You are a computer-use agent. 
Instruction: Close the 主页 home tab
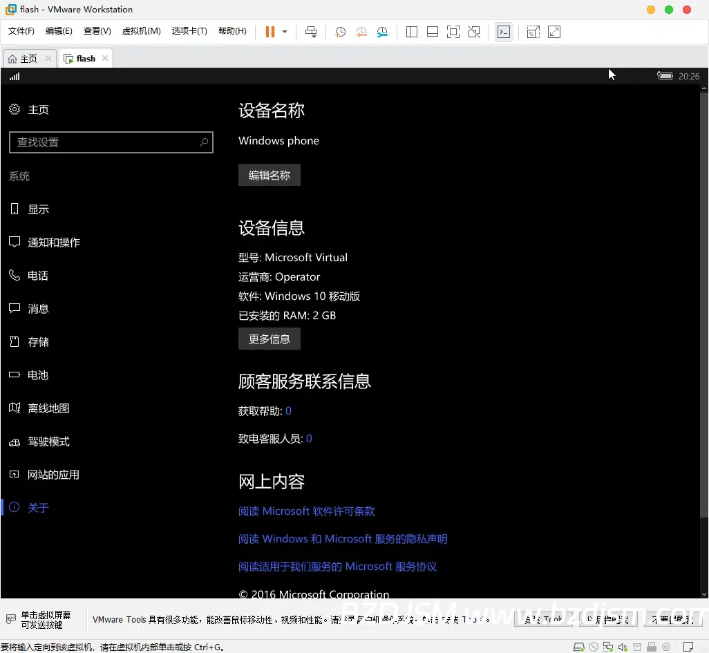coord(48,58)
